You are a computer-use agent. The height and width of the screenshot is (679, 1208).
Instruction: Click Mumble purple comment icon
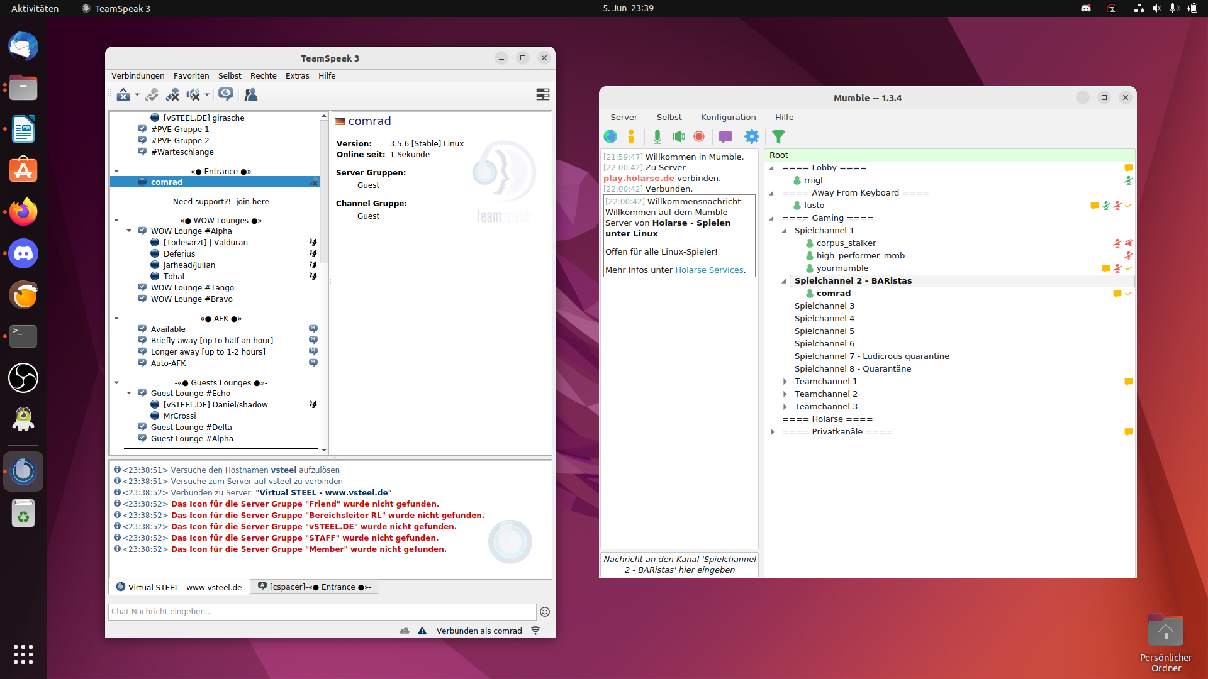point(725,136)
